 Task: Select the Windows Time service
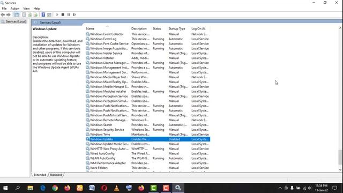(148, 135)
